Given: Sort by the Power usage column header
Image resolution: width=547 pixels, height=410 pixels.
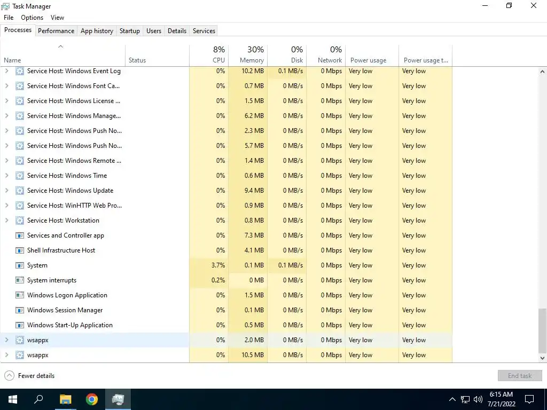Looking at the screenshot, I should 372,56.
